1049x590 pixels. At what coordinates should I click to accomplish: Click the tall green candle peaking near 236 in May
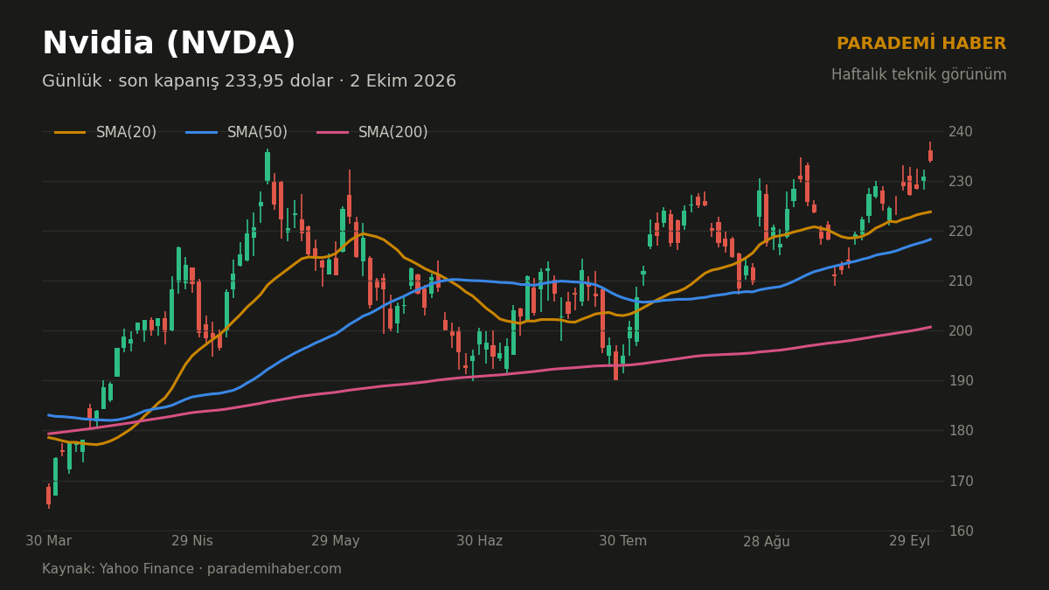point(267,166)
